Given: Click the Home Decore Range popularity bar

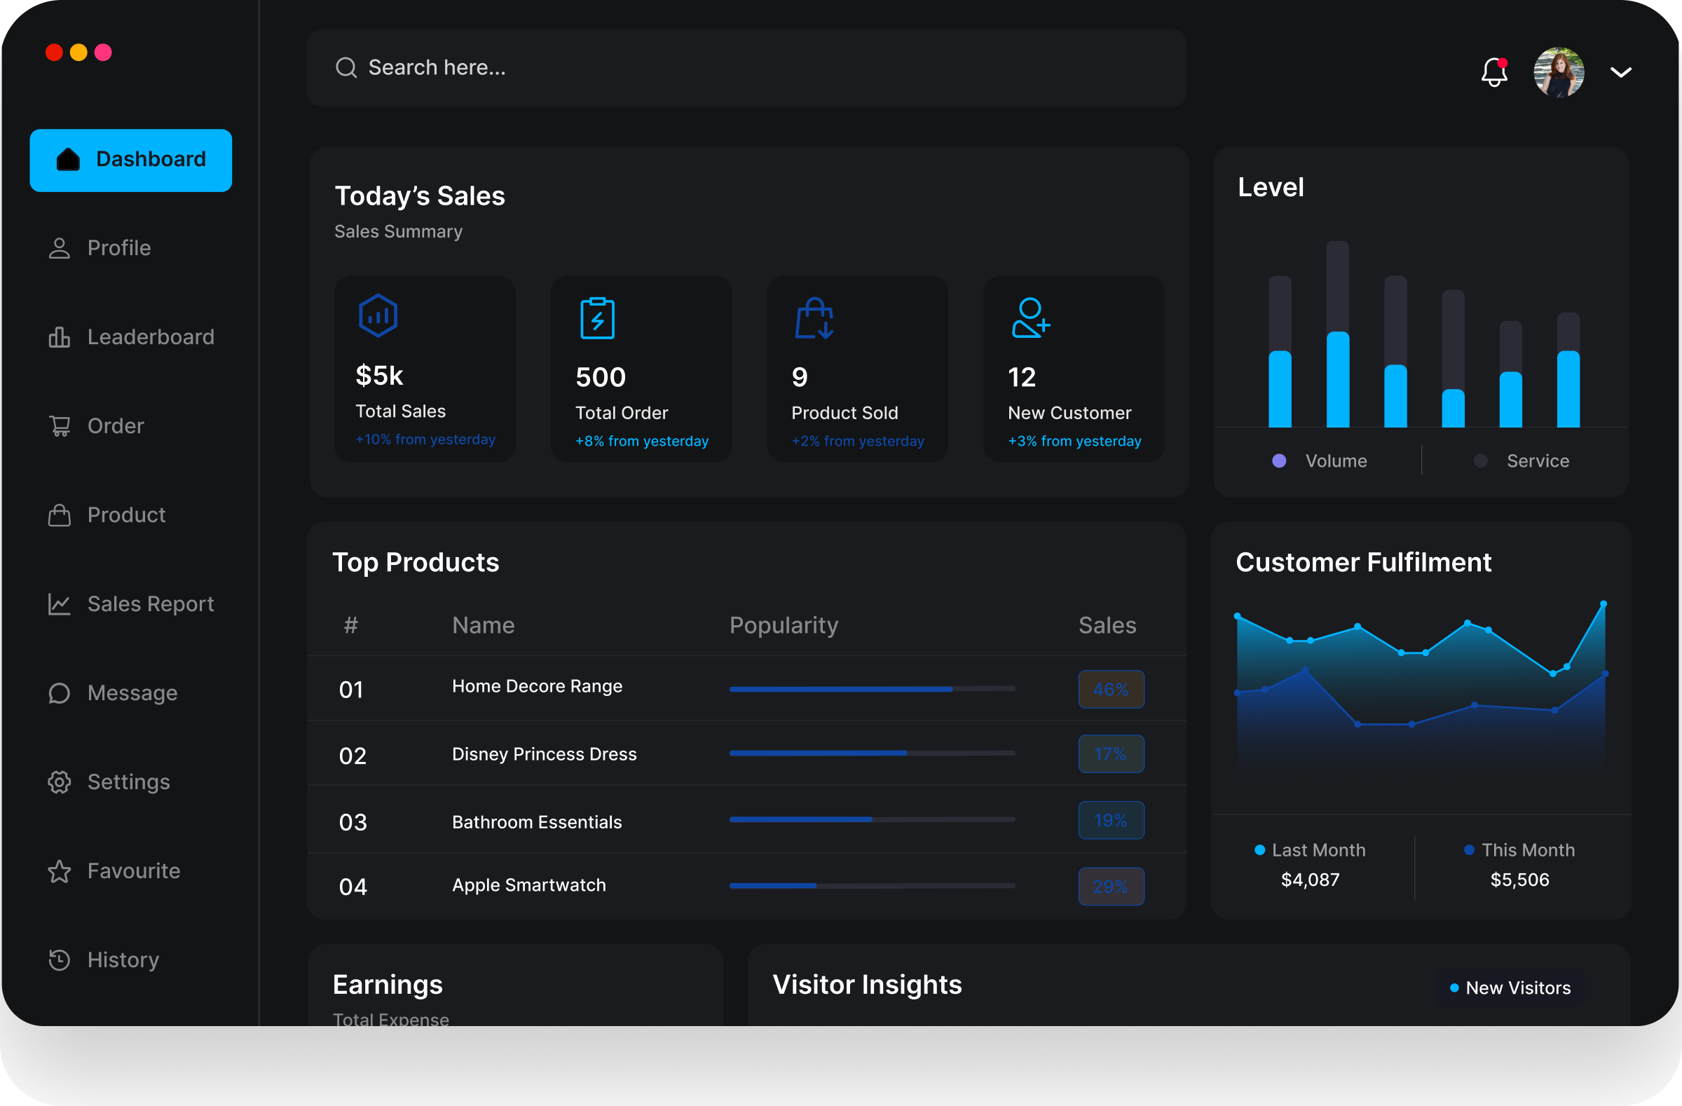Looking at the screenshot, I should [x=871, y=689].
